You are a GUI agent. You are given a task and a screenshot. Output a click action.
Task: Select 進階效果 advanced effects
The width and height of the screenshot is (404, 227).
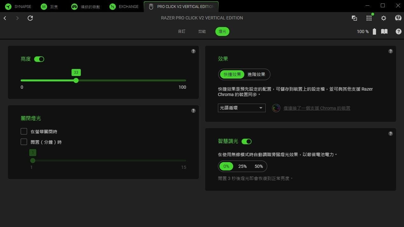[x=256, y=74]
